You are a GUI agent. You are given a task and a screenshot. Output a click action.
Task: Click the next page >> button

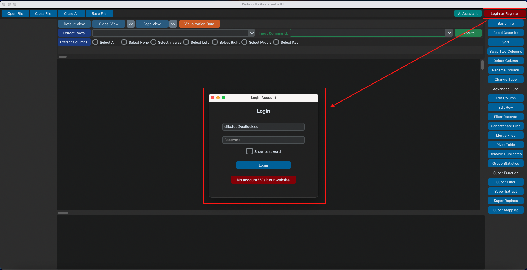pyautogui.click(x=173, y=24)
